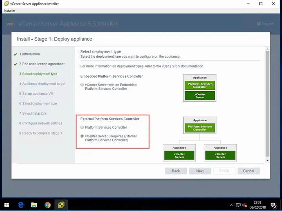Click the scrollbar down arrow
Image resolution: width=282 pixels, height=211 pixels.
268,161
